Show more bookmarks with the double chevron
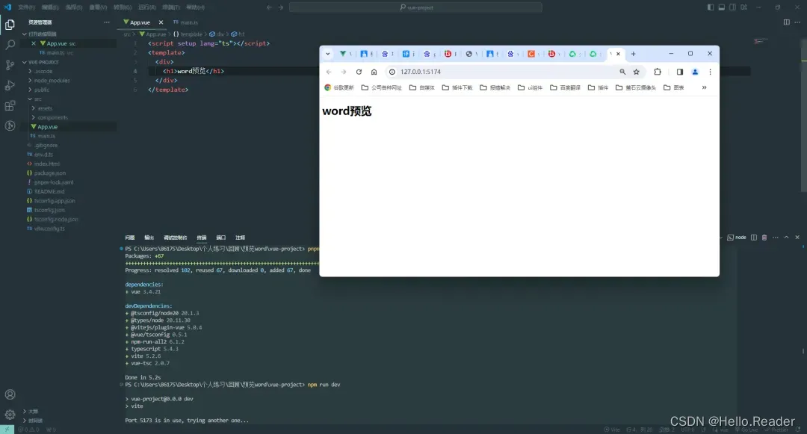 704,87
